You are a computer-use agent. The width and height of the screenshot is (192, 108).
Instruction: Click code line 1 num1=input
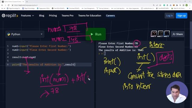[41, 46]
